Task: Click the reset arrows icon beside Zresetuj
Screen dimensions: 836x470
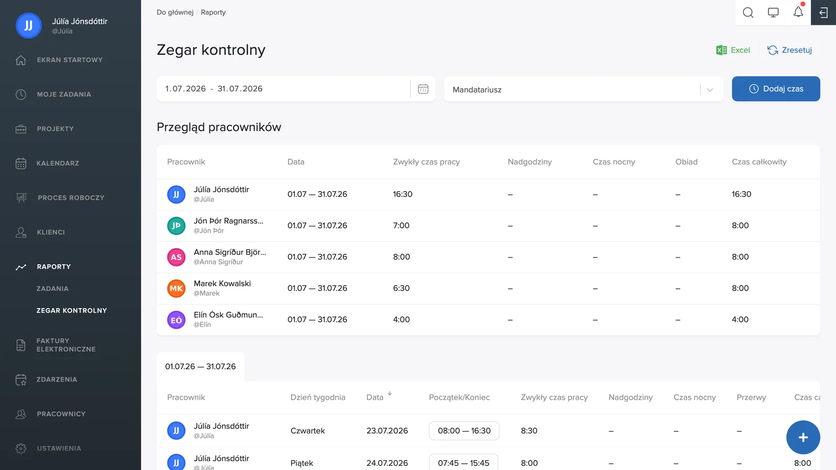Action: tap(773, 50)
